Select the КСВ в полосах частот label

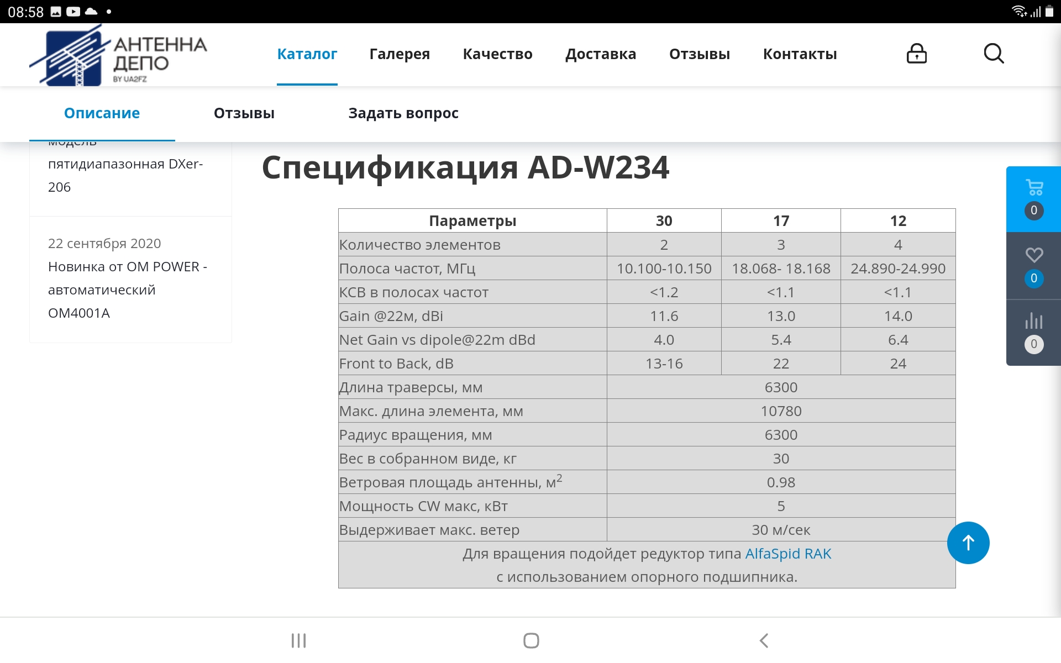pyautogui.click(x=413, y=292)
